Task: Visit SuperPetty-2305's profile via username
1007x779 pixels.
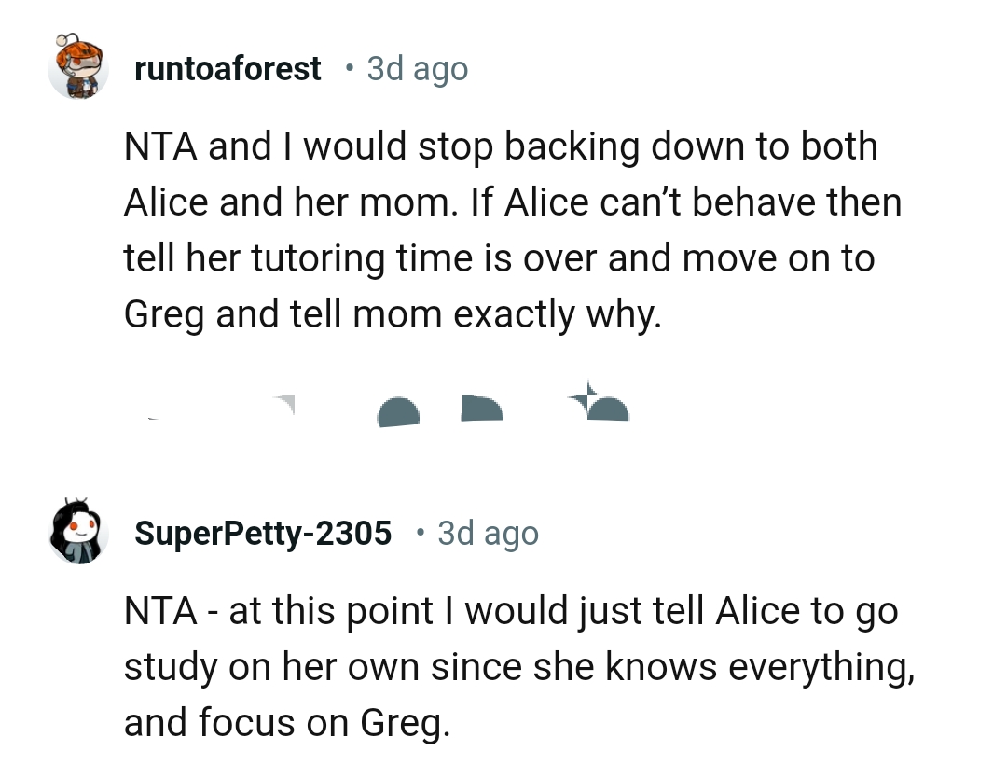Action: (x=263, y=533)
